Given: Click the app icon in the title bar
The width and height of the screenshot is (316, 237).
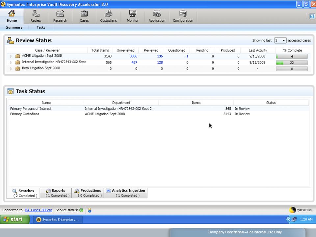Looking at the screenshot, I should (3, 4).
